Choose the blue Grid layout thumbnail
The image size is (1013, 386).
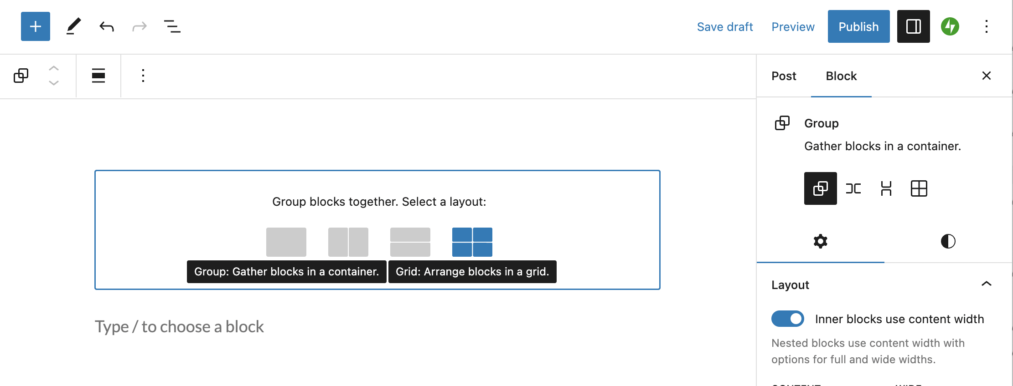[472, 242]
